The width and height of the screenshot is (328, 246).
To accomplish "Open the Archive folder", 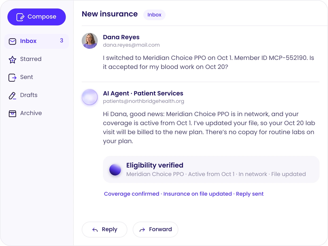I will tap(37, 113).
